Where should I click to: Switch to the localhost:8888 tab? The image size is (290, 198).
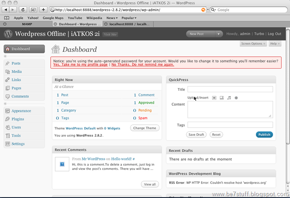[128, 24]
